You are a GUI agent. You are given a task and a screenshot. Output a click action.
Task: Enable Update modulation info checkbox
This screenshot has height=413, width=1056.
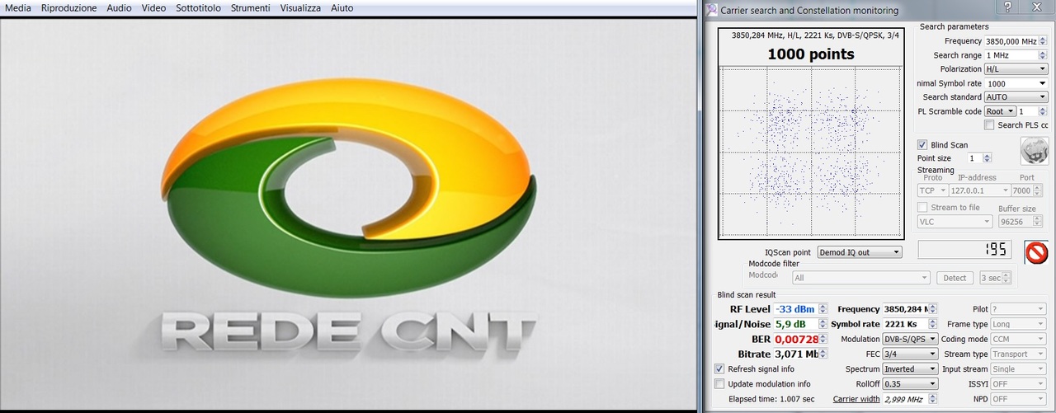click(719, 383)
